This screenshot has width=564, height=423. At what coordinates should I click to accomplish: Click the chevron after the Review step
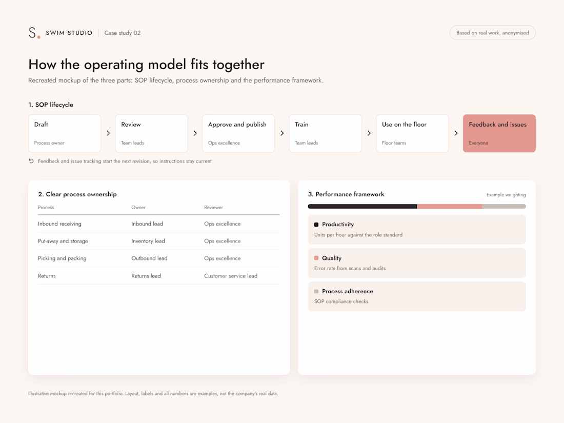pyautogui.click(x=195, y=133)
